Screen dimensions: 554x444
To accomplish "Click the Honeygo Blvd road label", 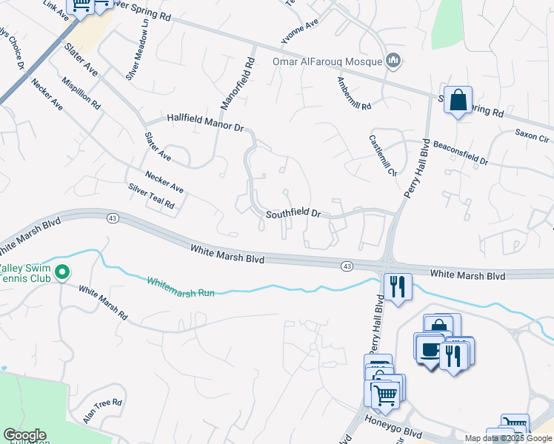I will click(x=393, y=426).
